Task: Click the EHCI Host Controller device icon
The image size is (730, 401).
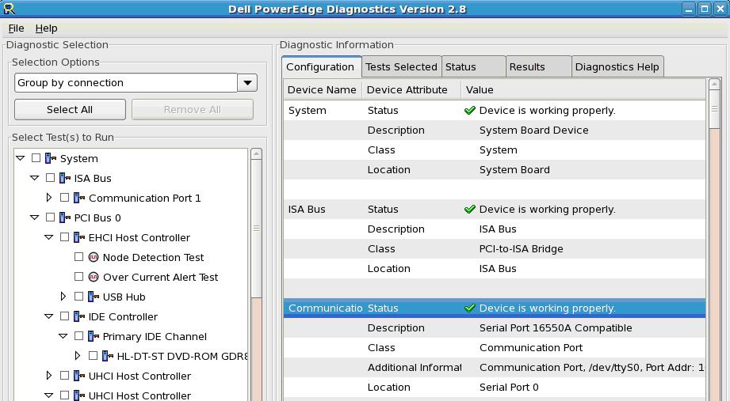Action: coord(79,237)
